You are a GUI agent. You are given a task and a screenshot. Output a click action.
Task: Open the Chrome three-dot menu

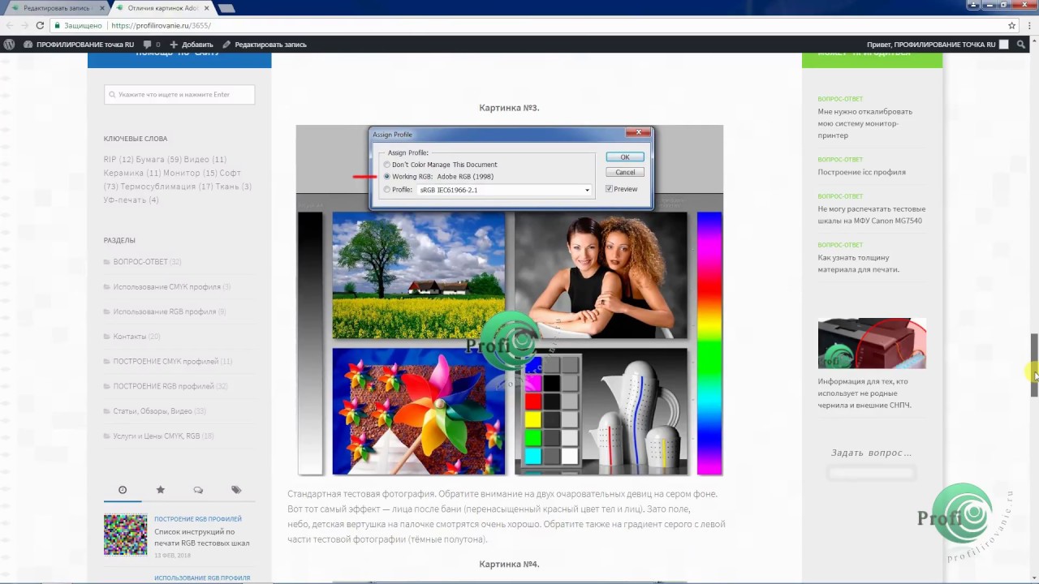pyautogui.click(x=1028, y=25)
